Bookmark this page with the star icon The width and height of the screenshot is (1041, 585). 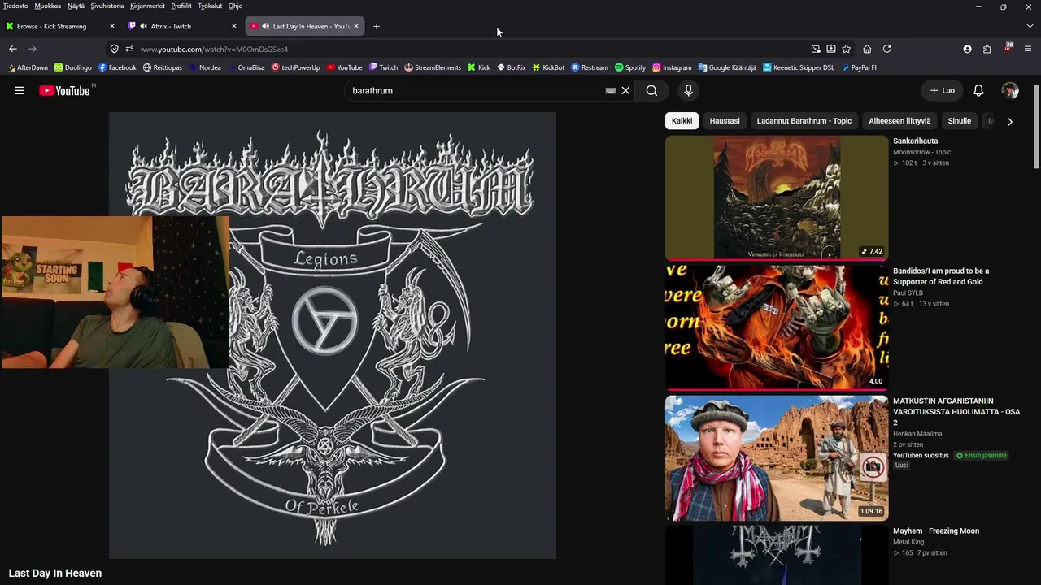[x=846, y=49]
